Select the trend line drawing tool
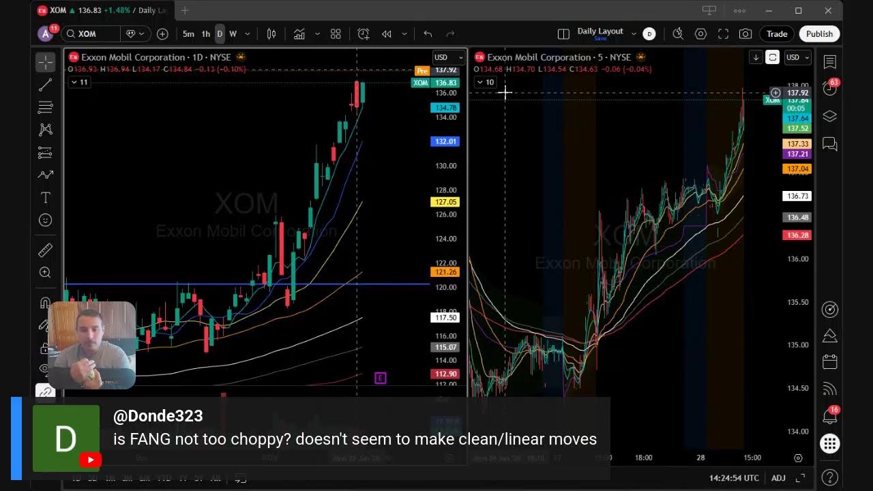873x491 pixels. click(45, 85)
